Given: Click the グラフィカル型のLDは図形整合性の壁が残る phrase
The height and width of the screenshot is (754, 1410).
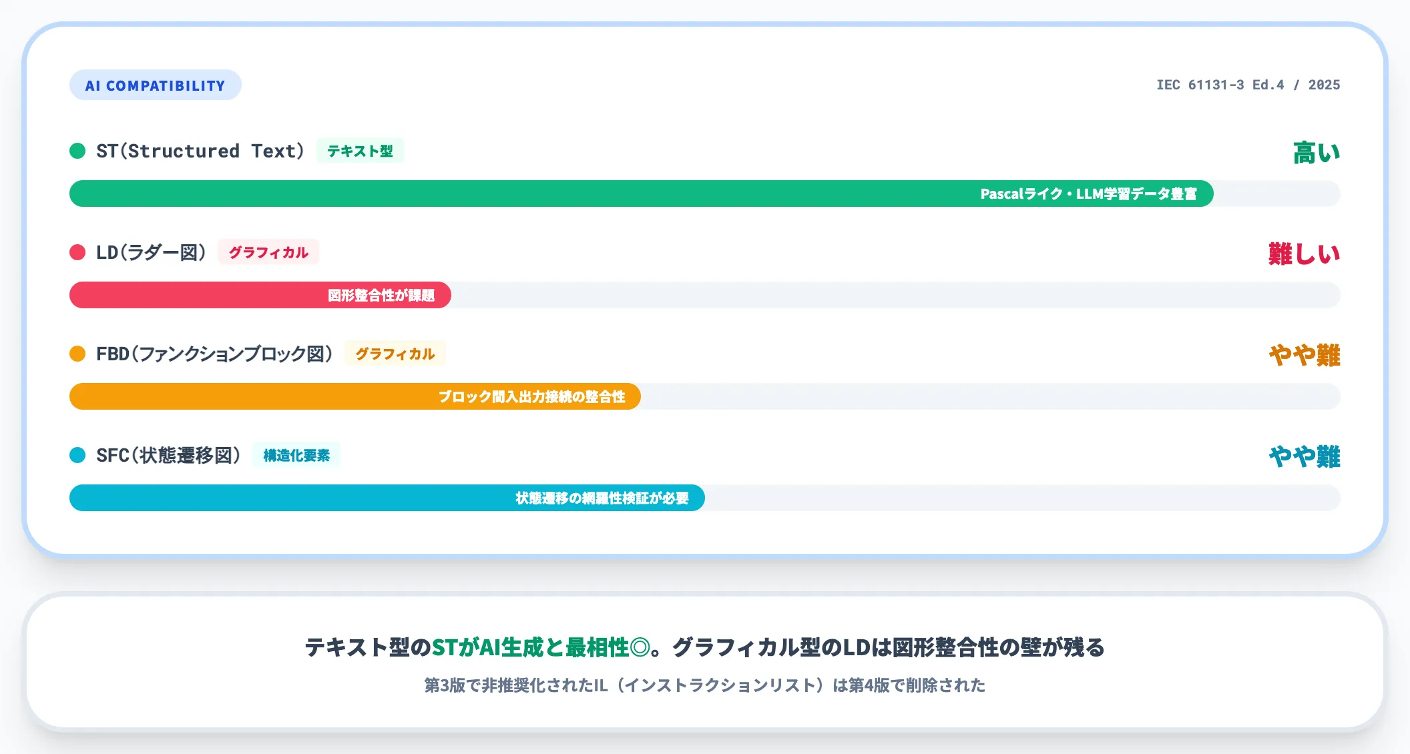Looking at the screenshot, I should (x=889, y=647).
